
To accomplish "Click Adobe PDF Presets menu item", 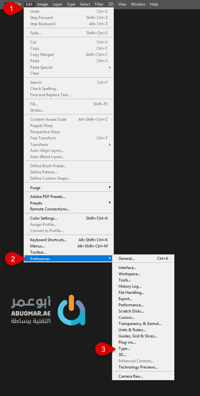I will [x=48, y=197].
